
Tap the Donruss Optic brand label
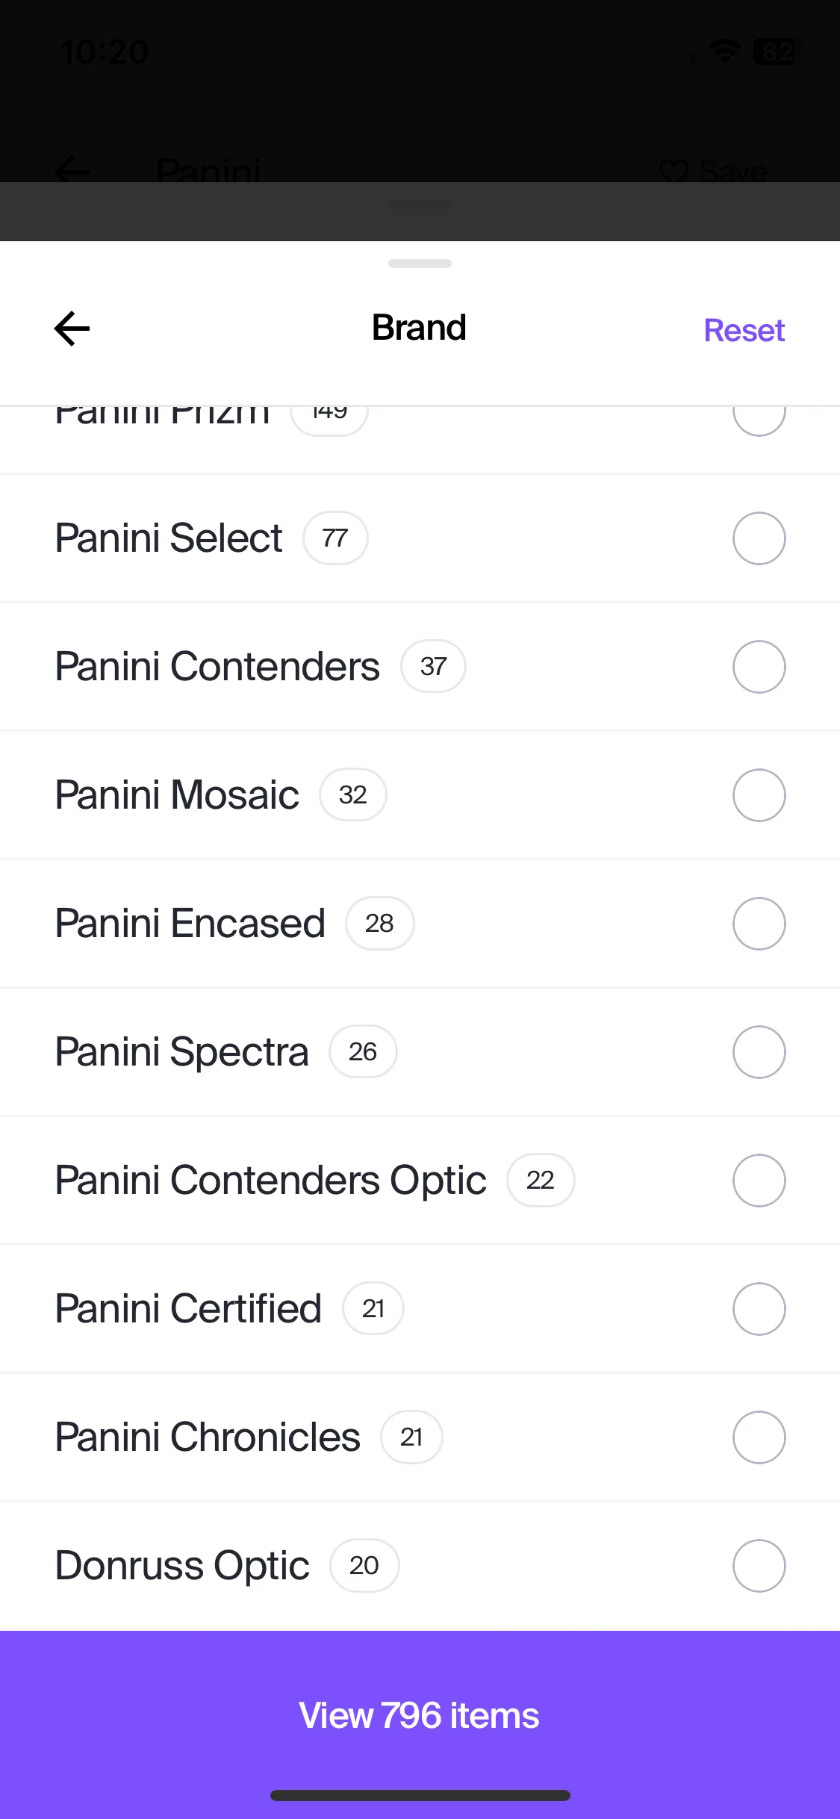(x=182, y=1565)
